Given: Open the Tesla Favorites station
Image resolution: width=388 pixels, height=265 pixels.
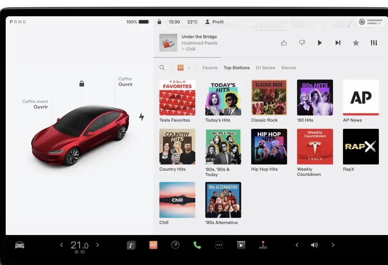Looking at the screenshot, I should (x=177, y=97).
